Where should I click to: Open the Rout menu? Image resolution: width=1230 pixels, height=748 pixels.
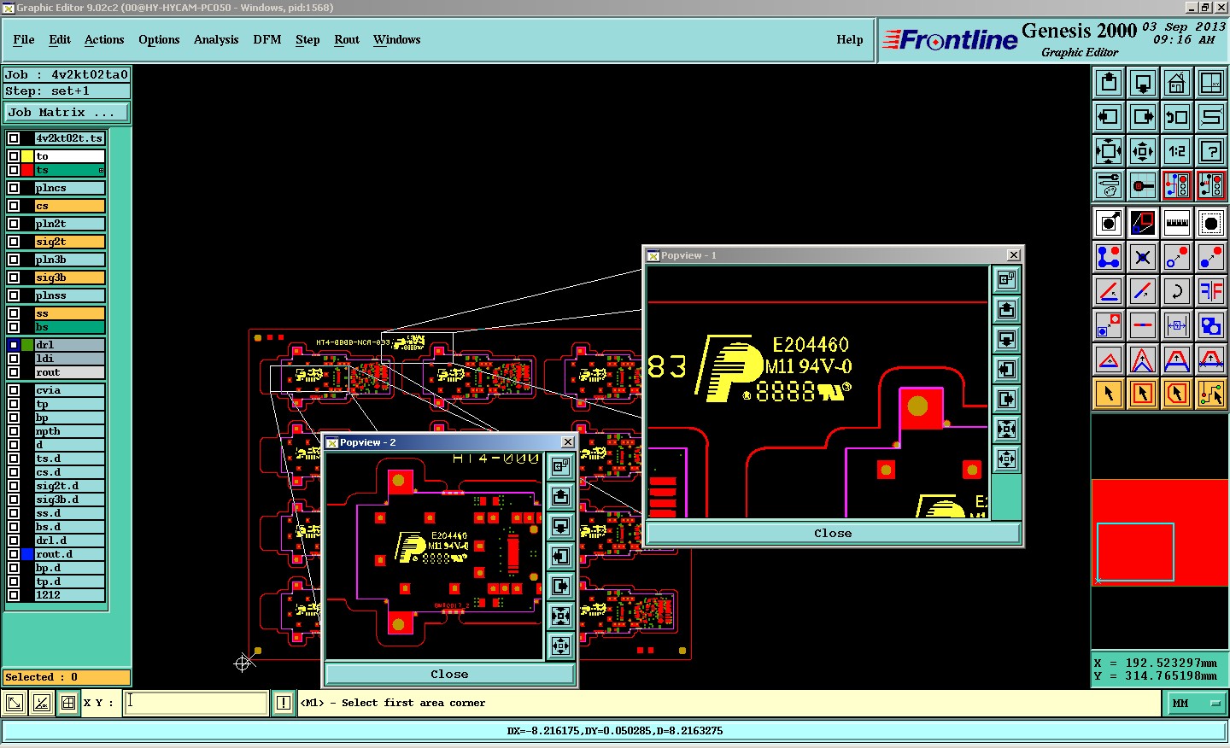pyautogui.click(x=347, y=39)
